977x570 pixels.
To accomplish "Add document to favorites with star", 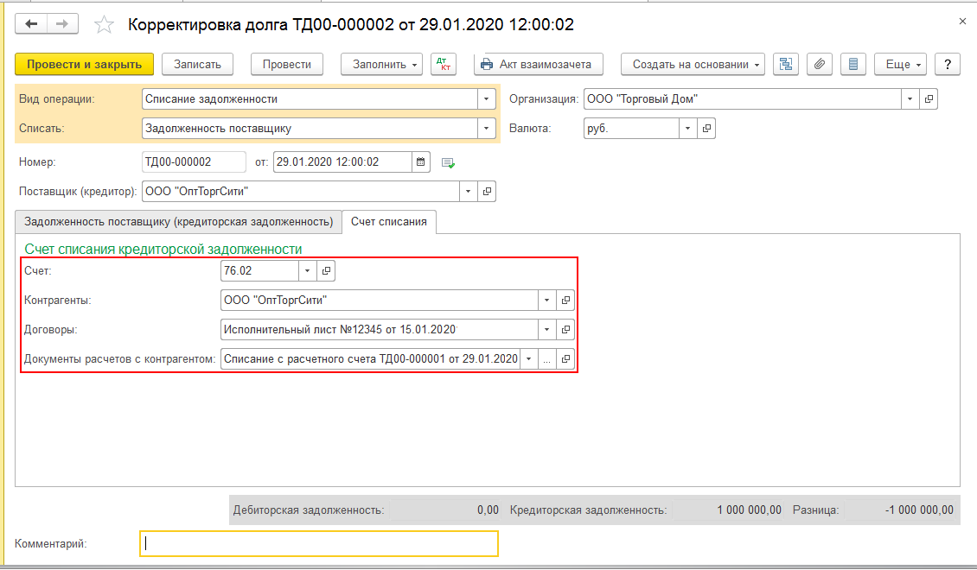I will tap(104, 25).
